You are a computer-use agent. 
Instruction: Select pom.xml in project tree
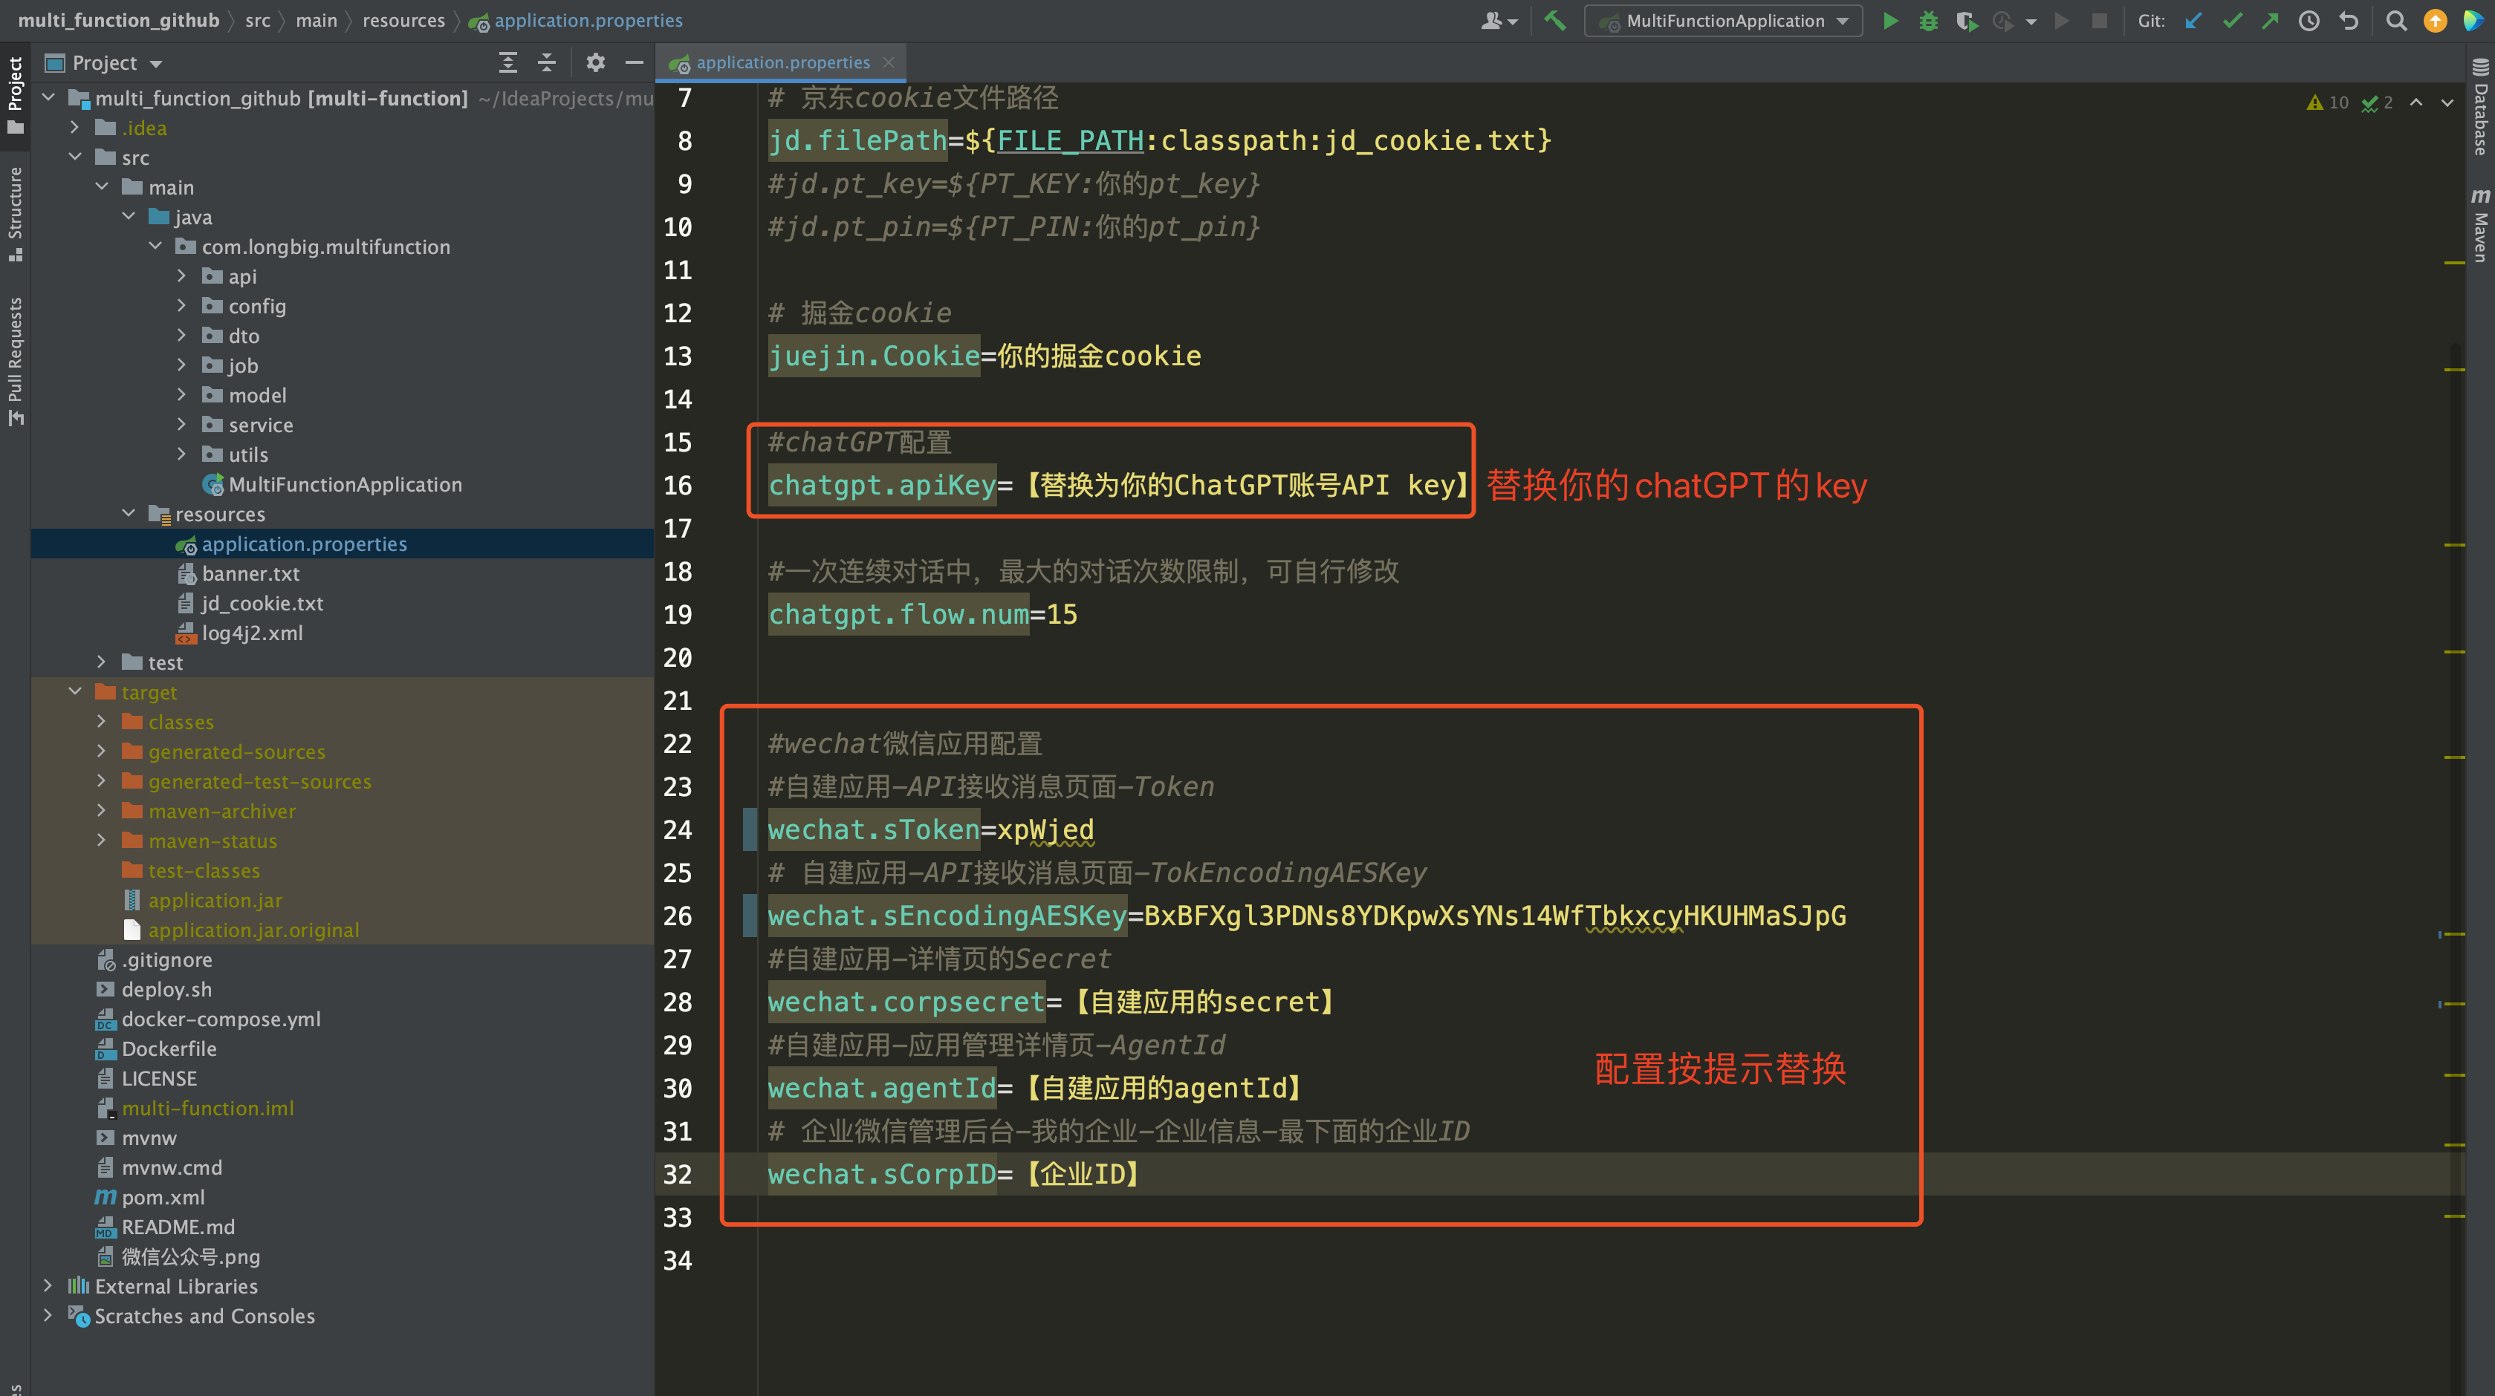click(x=163, y=1198)
